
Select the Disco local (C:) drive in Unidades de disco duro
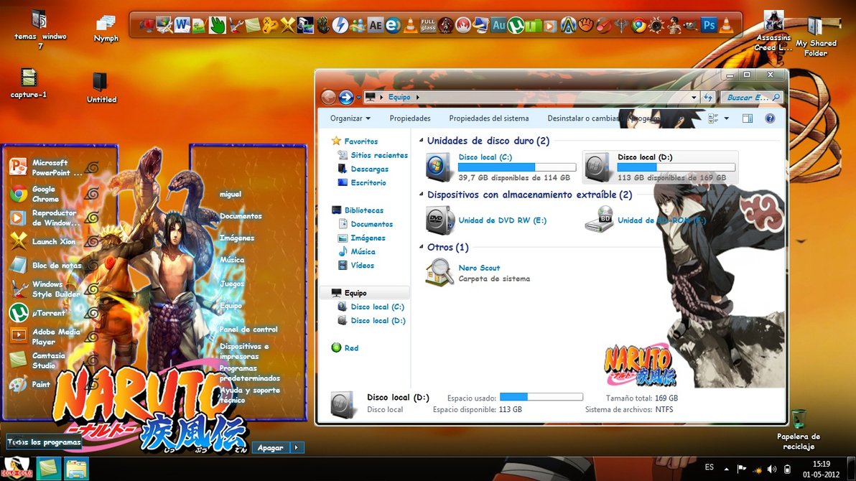496,167
